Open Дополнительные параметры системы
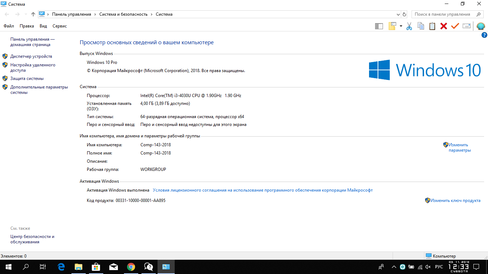Image resolution: width=488 pixels, height=274 pixels. 39,90
